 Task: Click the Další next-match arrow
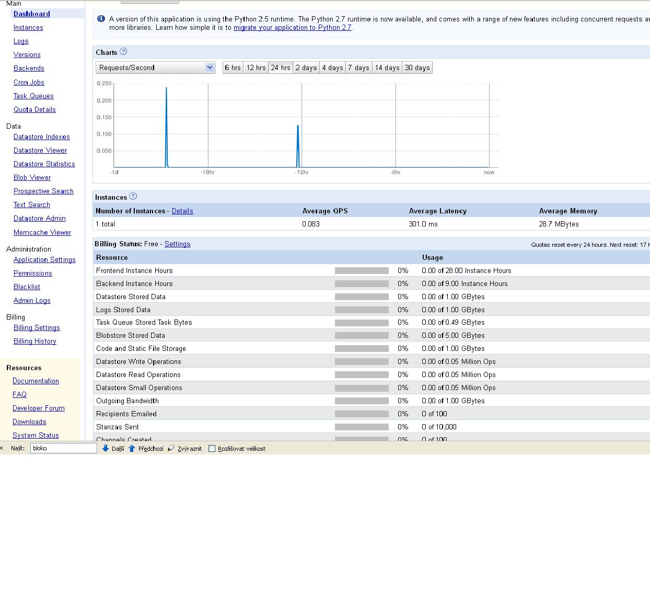pyautogui.click(x=105, y=448)
